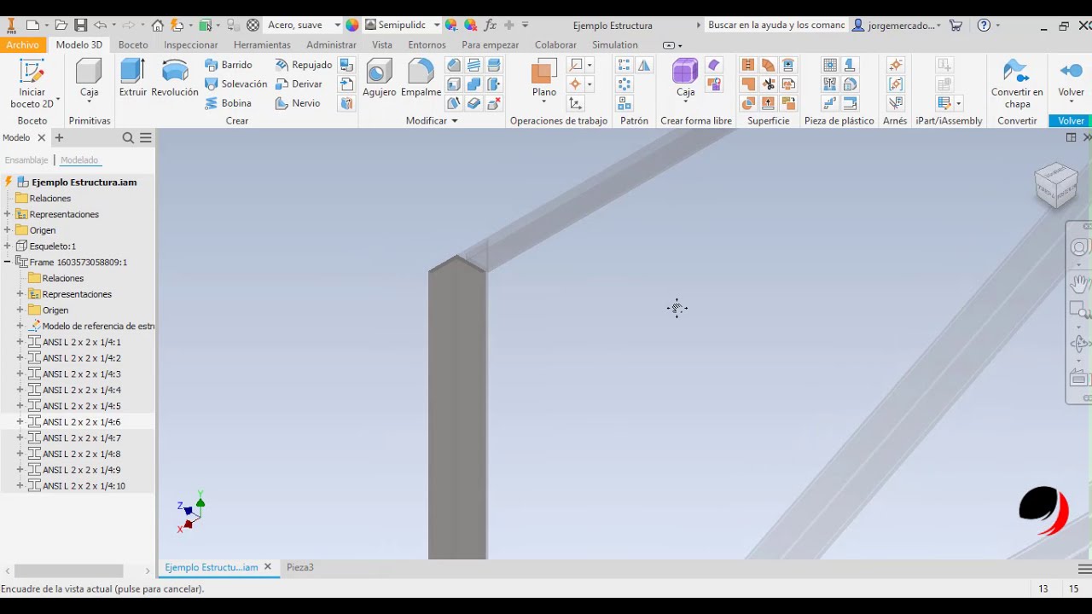Image resolution: width=1092 pixels, height=614 pixels.
Task: Choose the Bobina coil tool
Action: (x=228, y=103)
